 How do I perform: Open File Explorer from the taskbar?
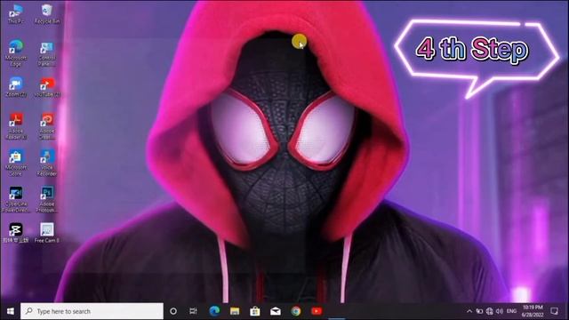coord(235,311)
